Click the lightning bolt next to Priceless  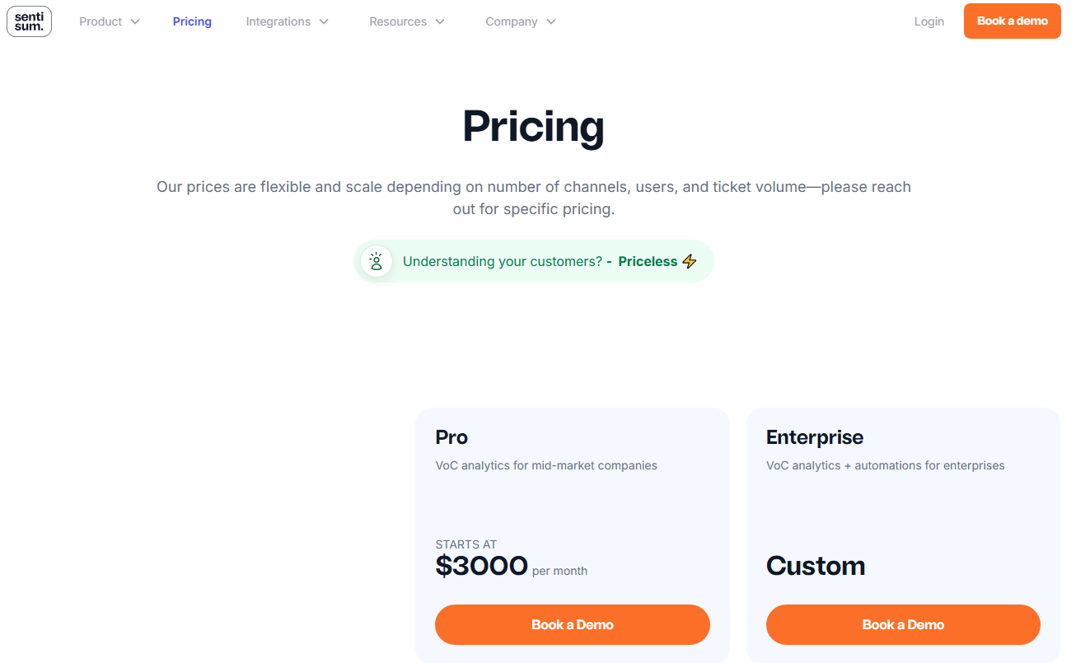(x=689, y=261)
